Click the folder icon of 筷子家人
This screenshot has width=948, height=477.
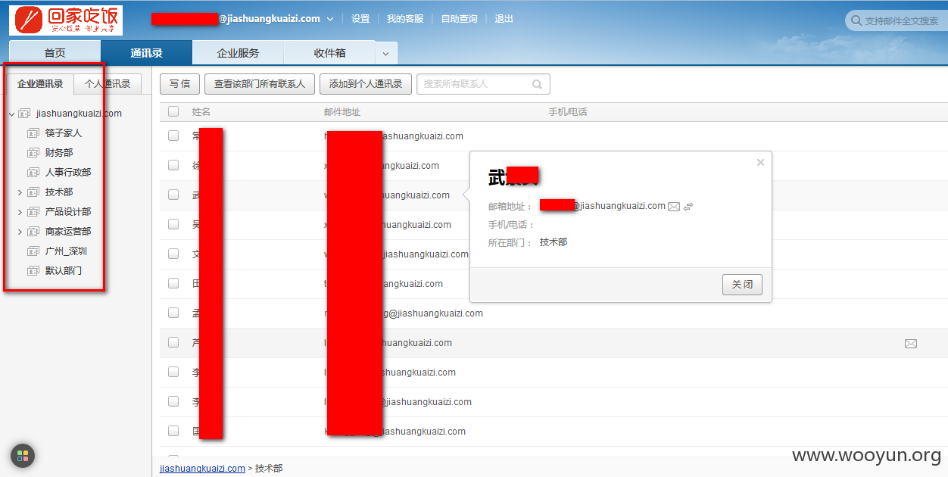click(33, 133)
